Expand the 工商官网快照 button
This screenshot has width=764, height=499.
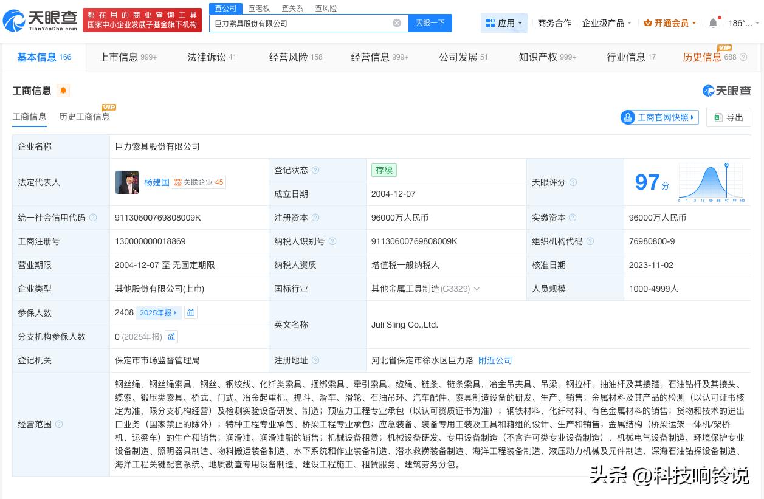tap(659, 117)
